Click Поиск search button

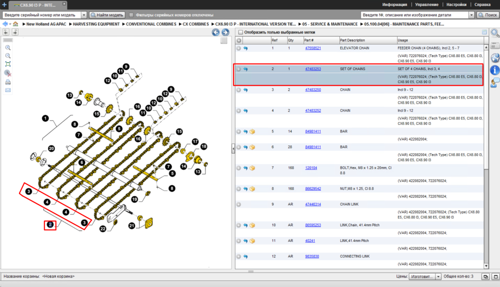[x=487, y=15]
